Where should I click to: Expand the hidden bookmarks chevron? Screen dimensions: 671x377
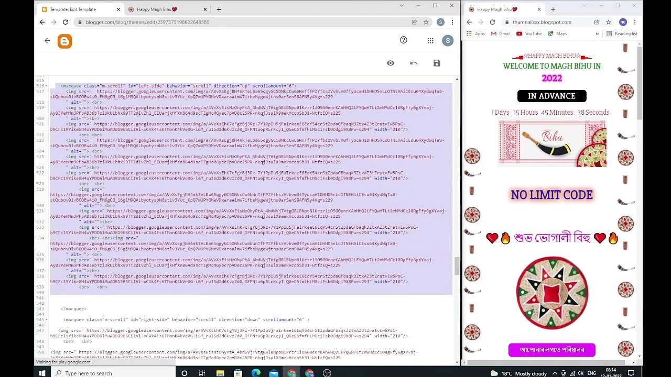pyautogui.click(x=597, y=34)
